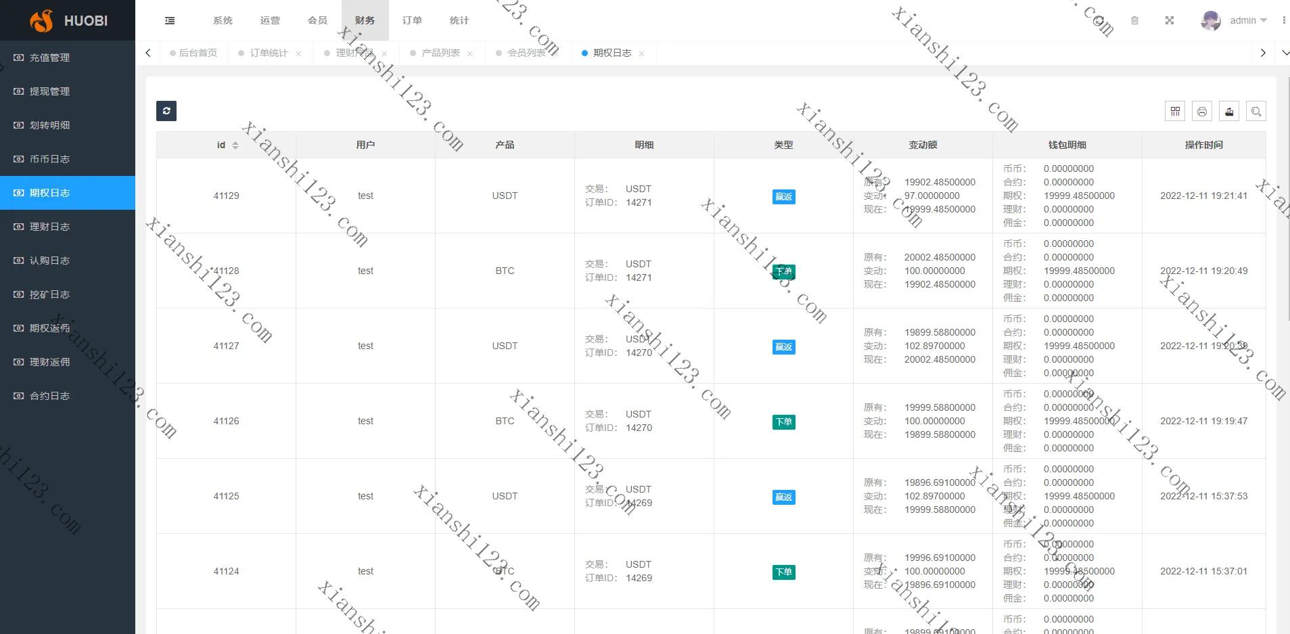Open the 运营 top menu
Image resolution: width=1290 pixels, height=634 pixels.
270,21
